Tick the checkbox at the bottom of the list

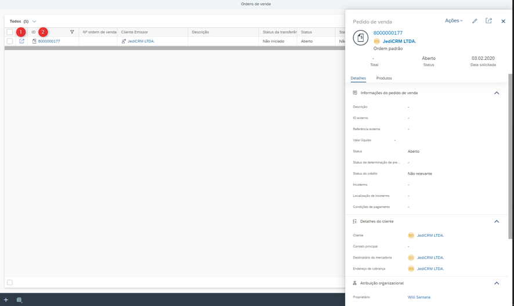coord(10,283)
